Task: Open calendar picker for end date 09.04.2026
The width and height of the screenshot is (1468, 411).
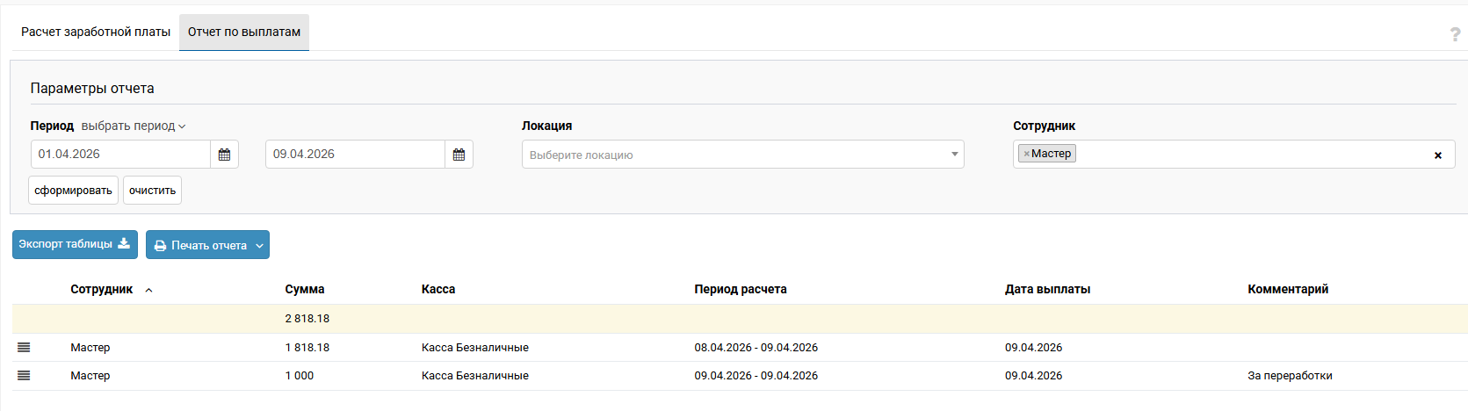Action: coord(459,155)
